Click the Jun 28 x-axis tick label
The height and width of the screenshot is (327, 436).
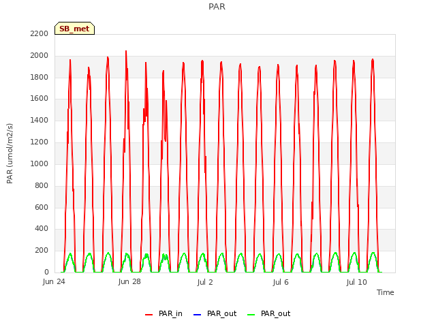click(x=129, y=282)
